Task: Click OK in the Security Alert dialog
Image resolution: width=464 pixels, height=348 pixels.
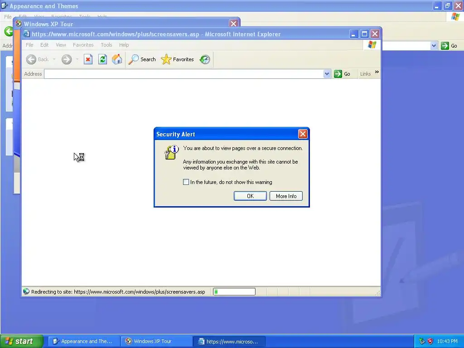Action: [250, 196]
